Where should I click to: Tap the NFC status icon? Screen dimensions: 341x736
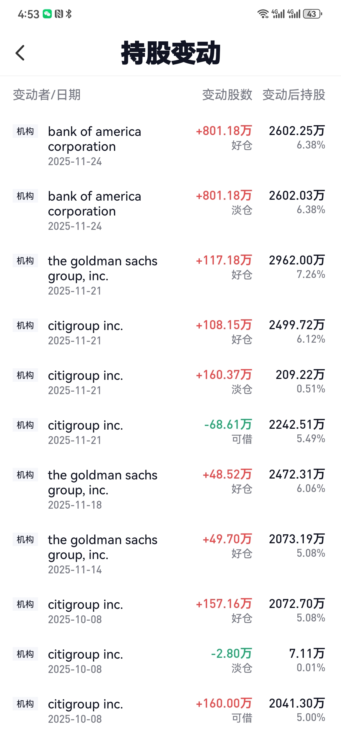tap(59, 14)
